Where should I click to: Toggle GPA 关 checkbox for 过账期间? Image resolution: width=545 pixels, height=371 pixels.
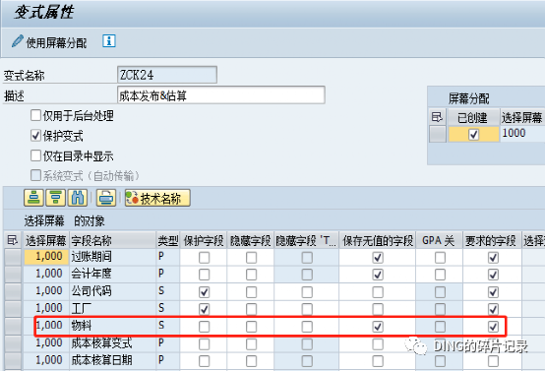440,258
